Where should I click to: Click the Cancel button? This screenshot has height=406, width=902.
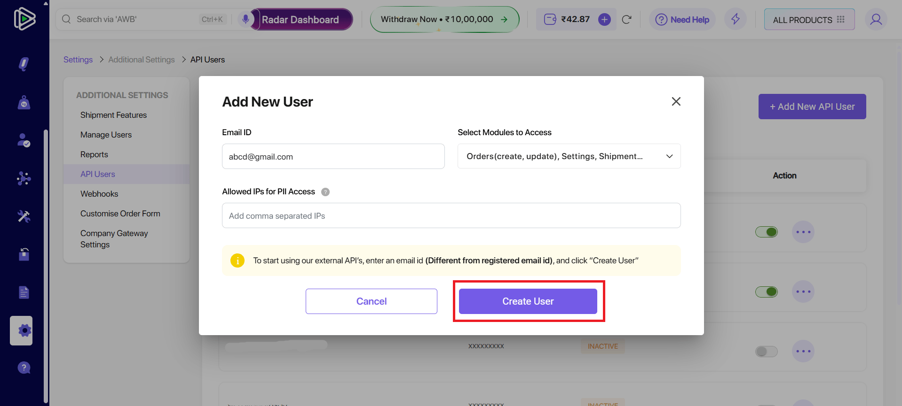point(372,301)
